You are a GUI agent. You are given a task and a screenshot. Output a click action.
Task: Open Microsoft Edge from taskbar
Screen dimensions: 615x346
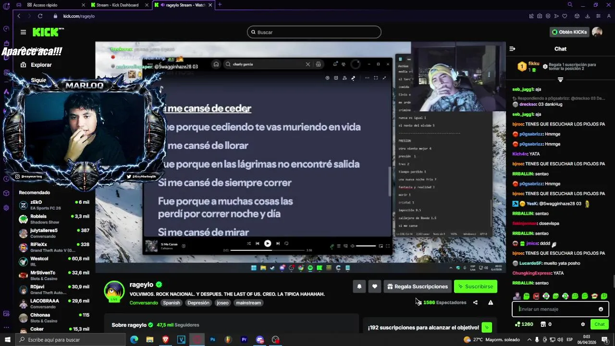click(134, 340)
